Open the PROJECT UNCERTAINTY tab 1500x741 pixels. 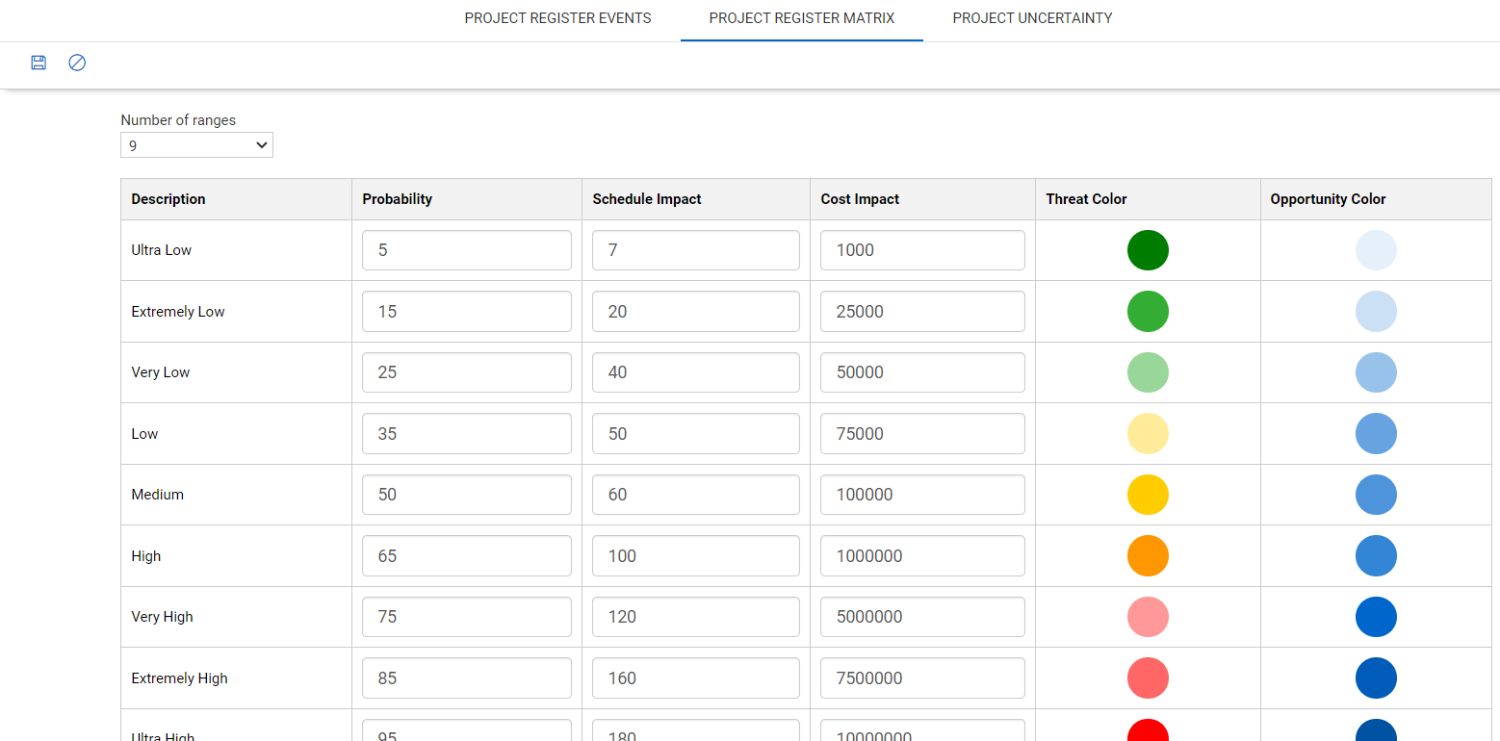pos(1031,18)
